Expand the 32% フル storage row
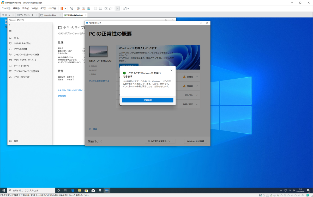313x197 pixels. tap(158, 95)
